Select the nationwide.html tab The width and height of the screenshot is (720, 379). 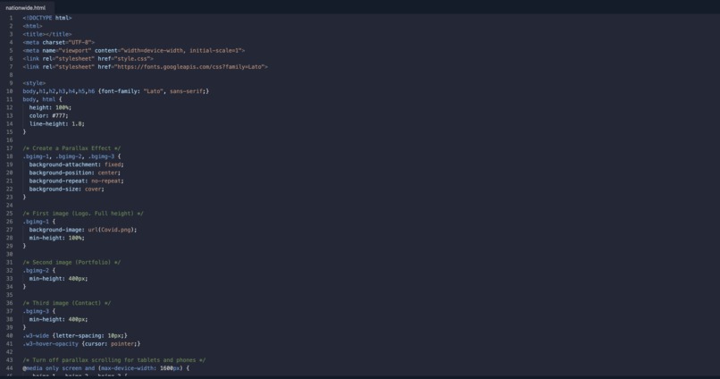[x=26, y=8]
